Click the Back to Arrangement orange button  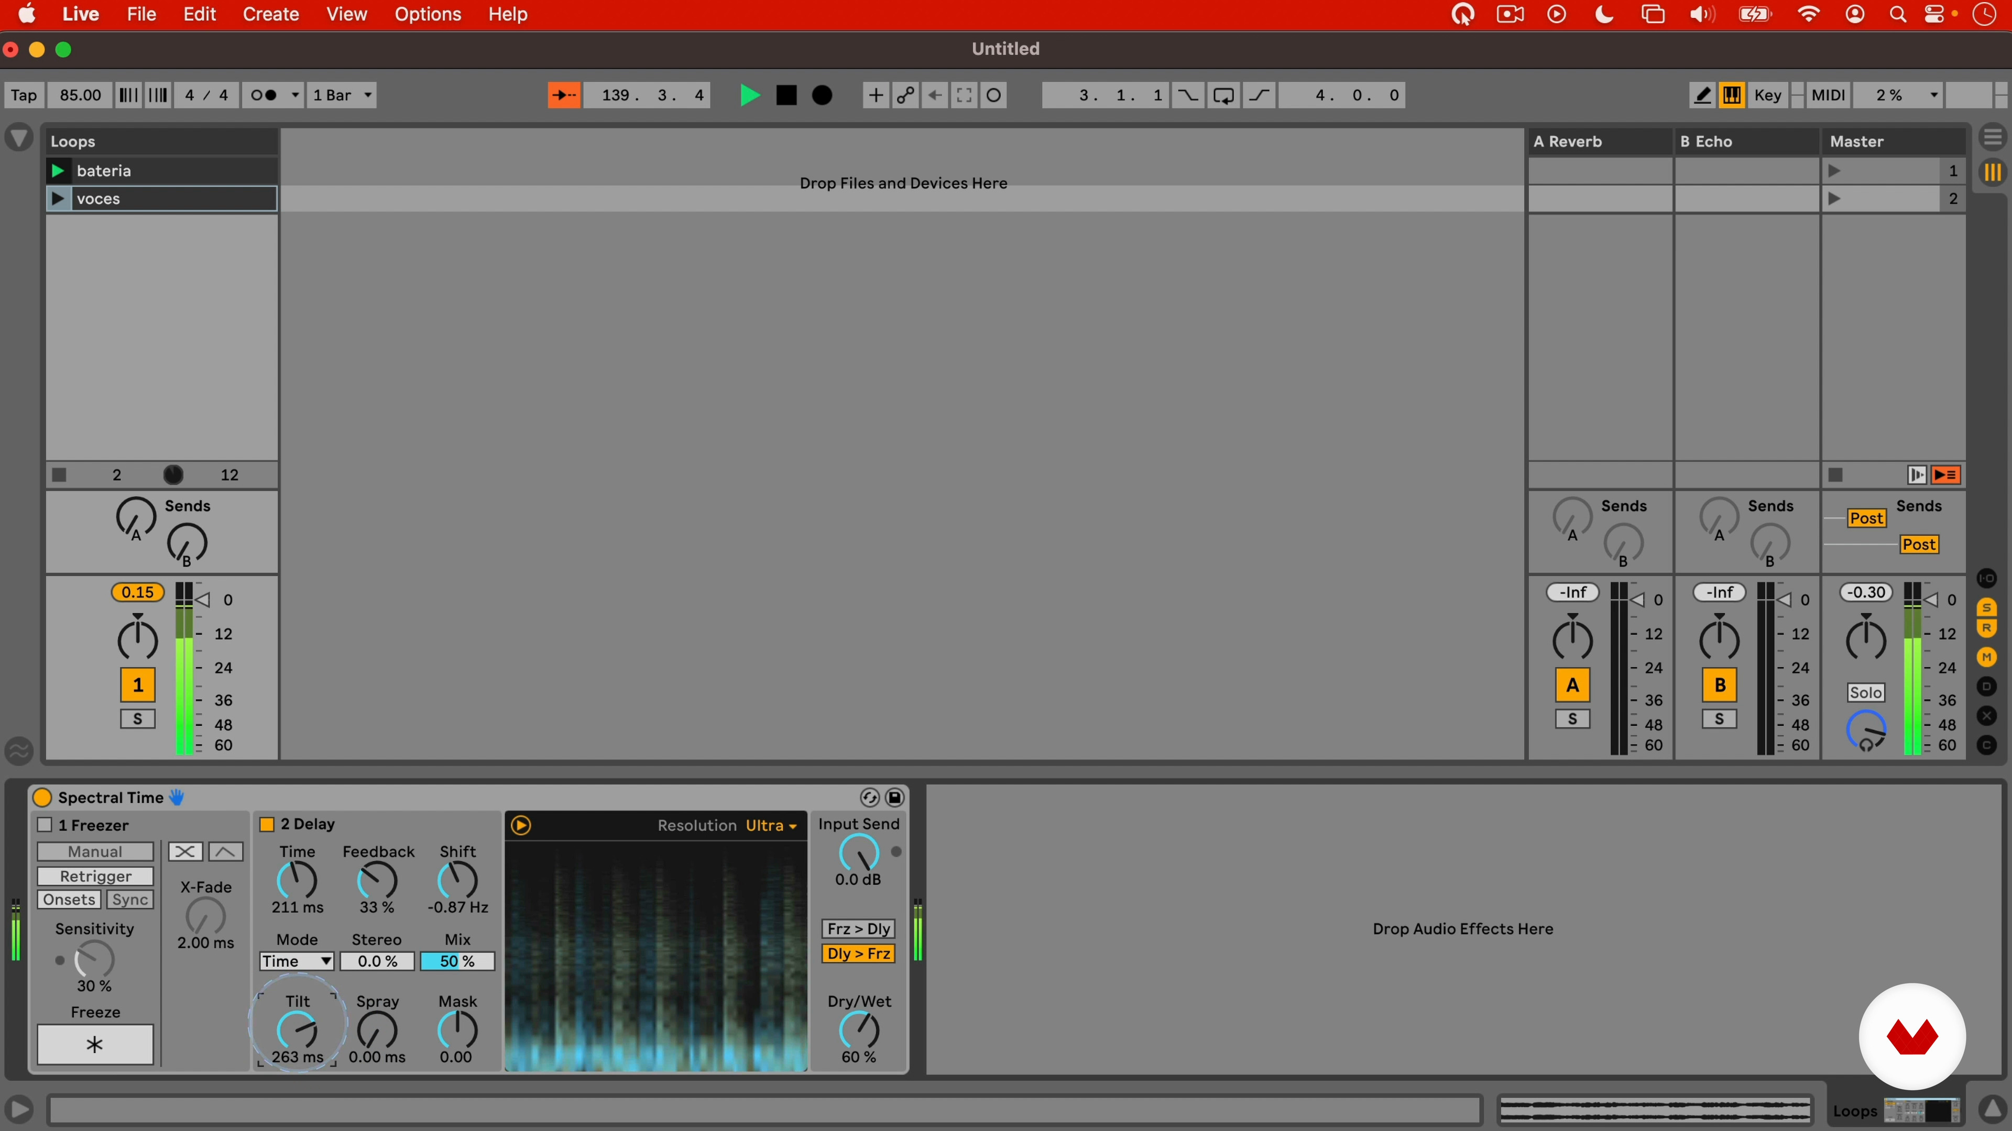(1945, 474)
